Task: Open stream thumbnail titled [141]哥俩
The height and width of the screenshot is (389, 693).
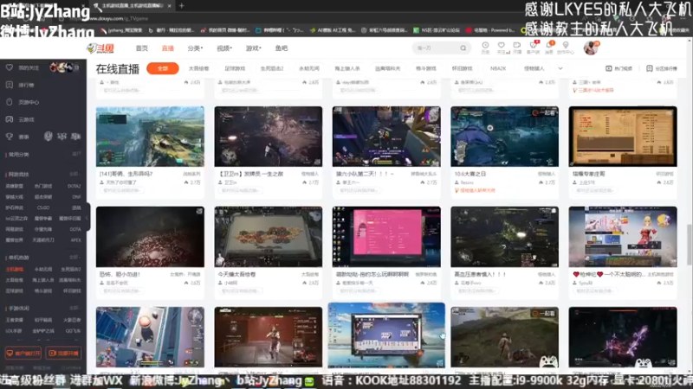Action: [x=150, y=137]
